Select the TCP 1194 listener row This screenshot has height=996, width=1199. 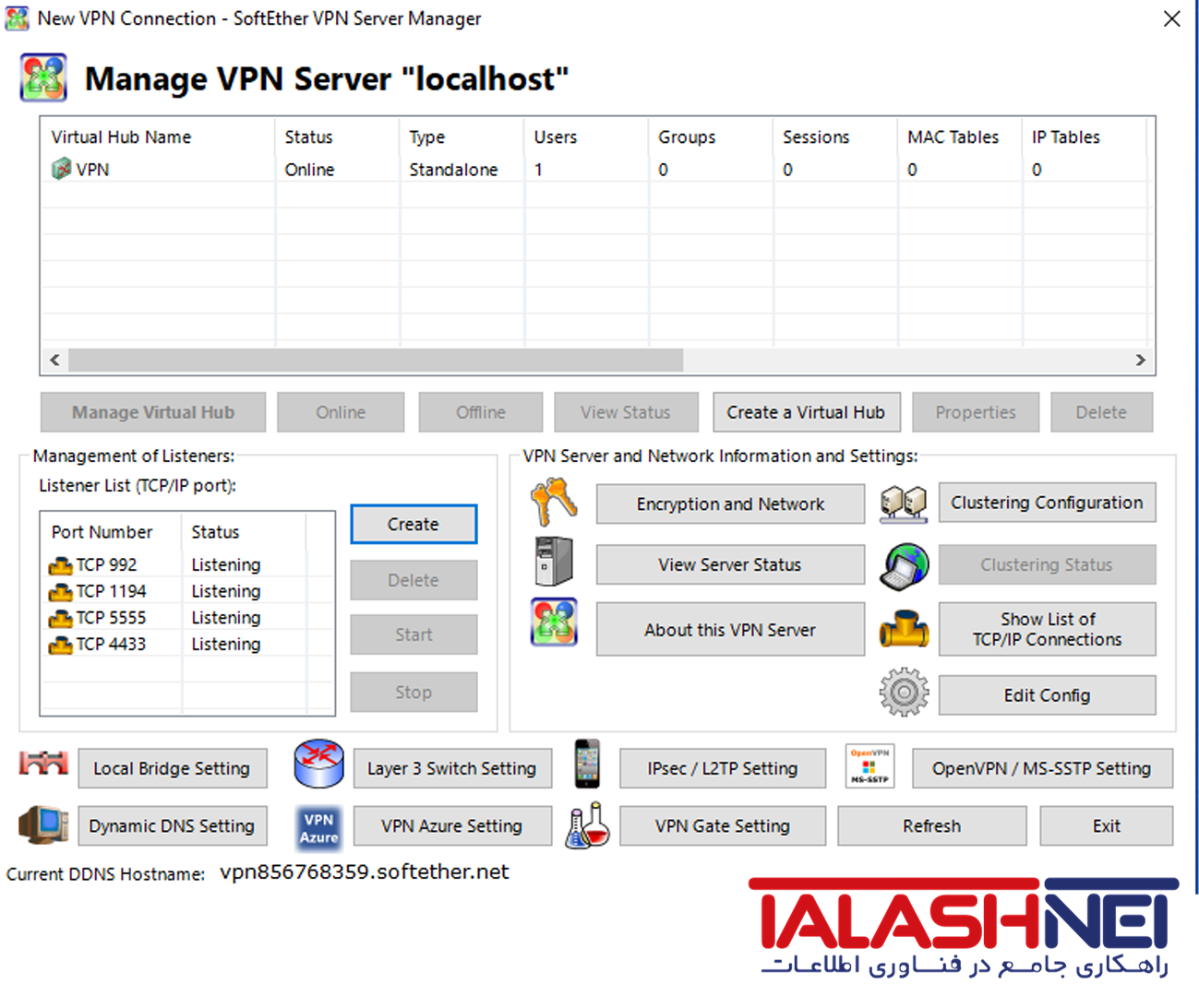click(x=186, y=591)
